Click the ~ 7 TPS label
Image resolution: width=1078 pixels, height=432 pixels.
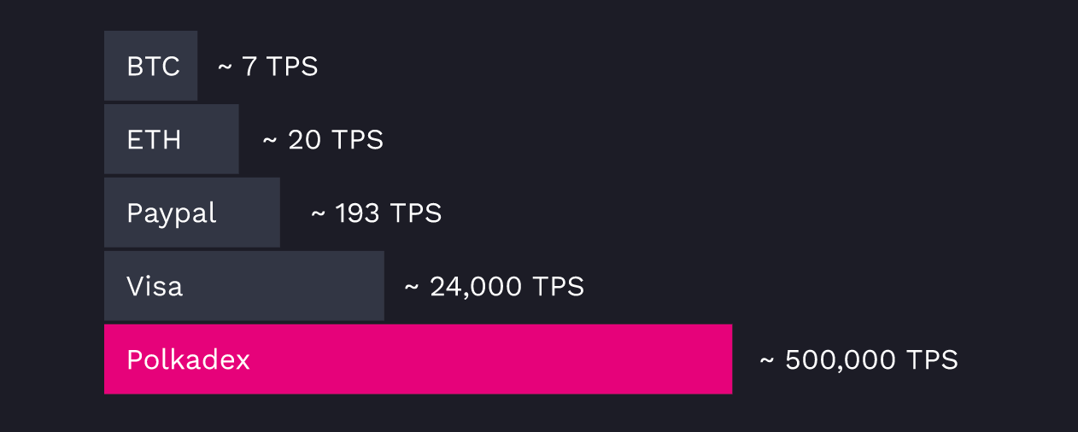[x=267, y=67]
